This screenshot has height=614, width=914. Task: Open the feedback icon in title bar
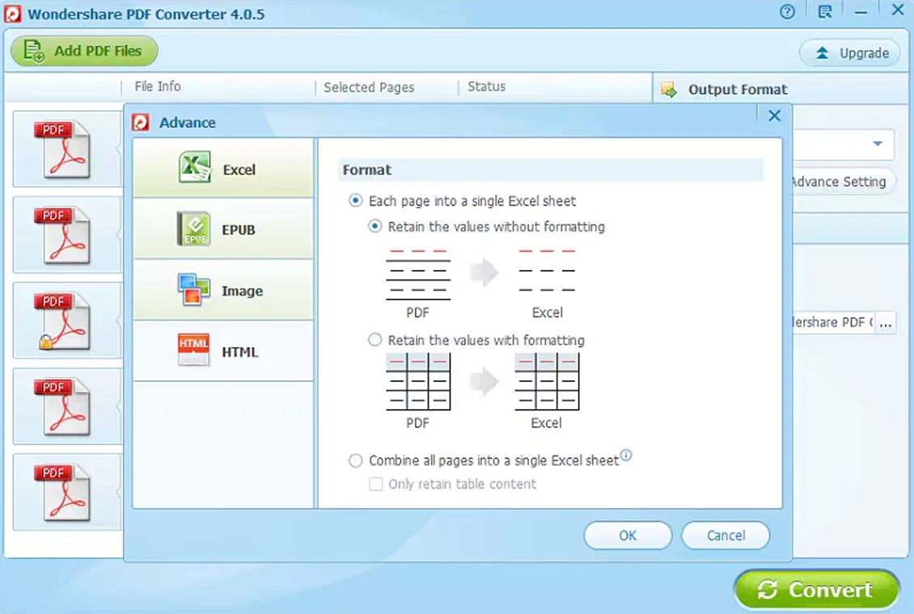tap(824, 11)
